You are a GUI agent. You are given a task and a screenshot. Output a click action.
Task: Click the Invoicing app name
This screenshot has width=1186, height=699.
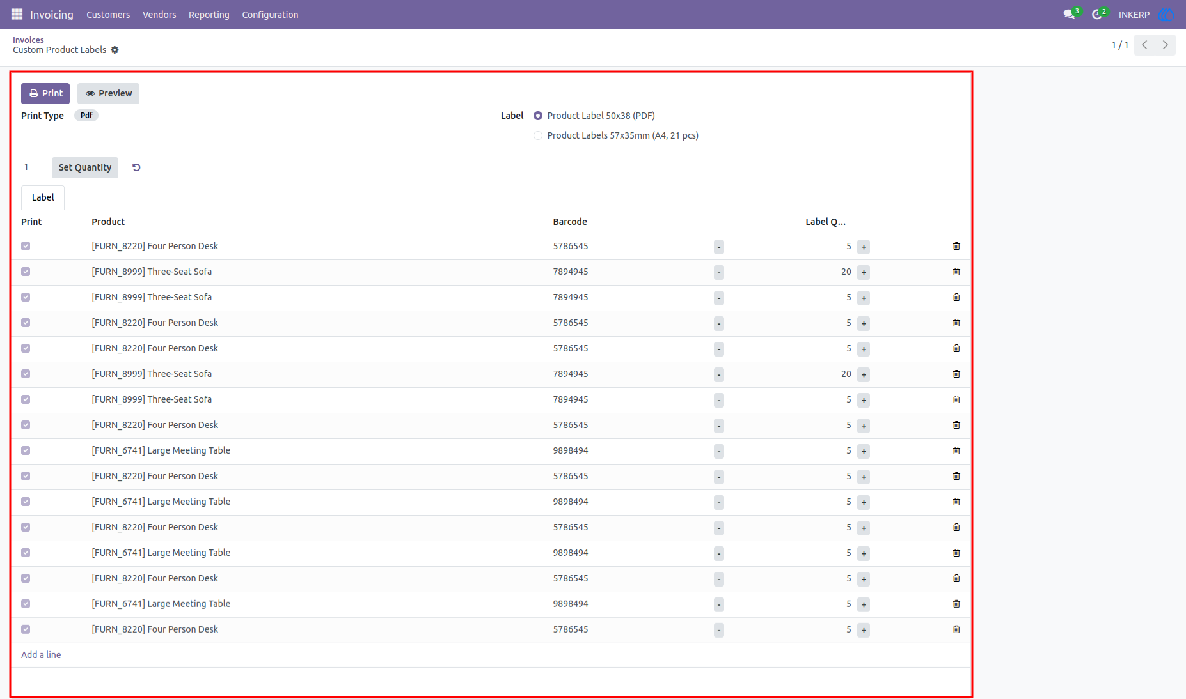point(52,15)
